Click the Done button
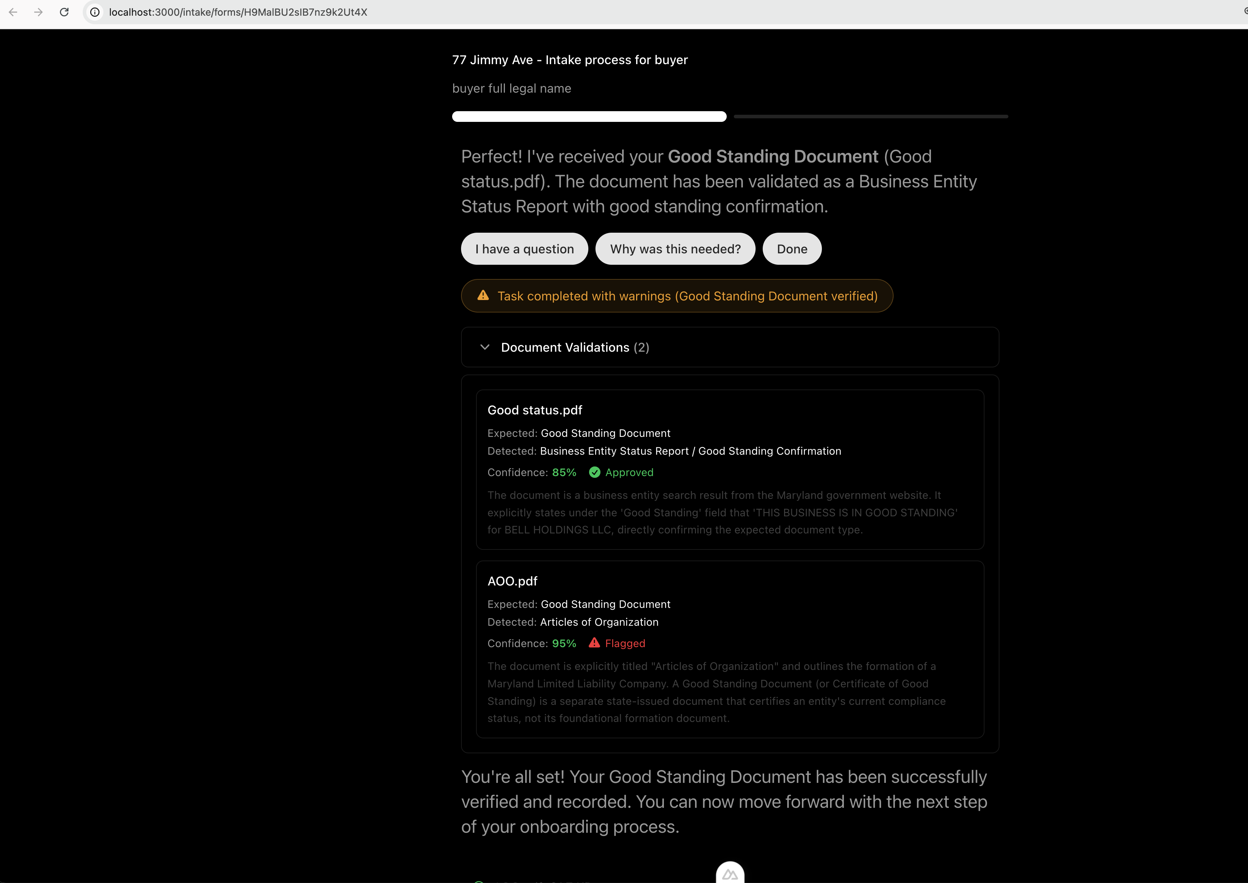Screen dimensions: 1248x883 792,249
